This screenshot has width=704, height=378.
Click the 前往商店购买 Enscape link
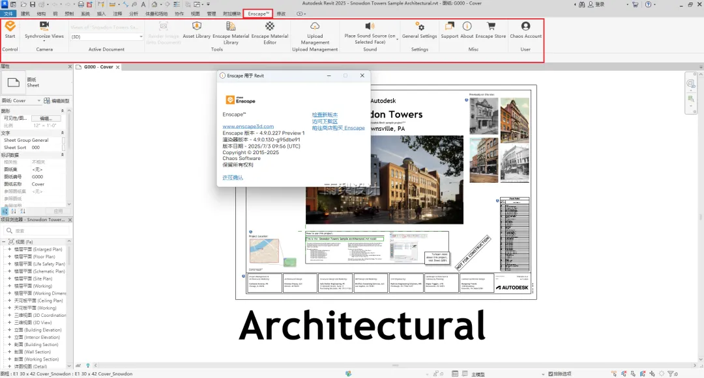338,128
